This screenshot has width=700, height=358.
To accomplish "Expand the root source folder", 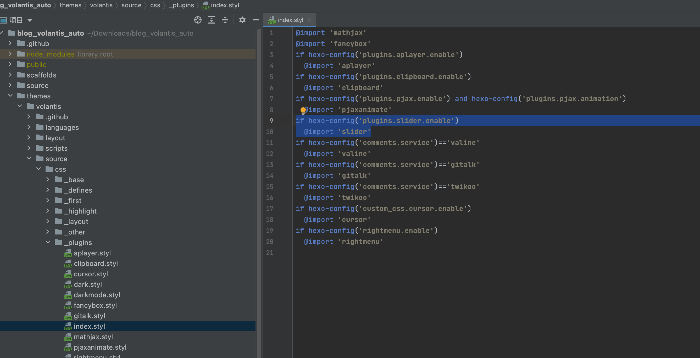I will [x=10, y=85].
